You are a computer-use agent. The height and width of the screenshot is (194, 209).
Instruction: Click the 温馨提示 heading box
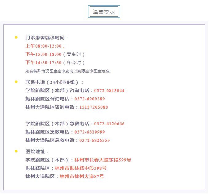click(104, 12)
